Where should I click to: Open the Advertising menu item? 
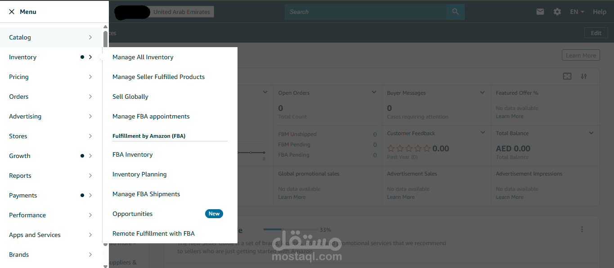[x=51, y=116]
